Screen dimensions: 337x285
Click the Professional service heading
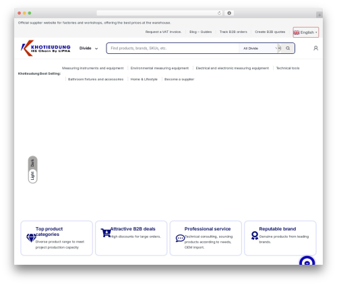[x=208, y=229]
